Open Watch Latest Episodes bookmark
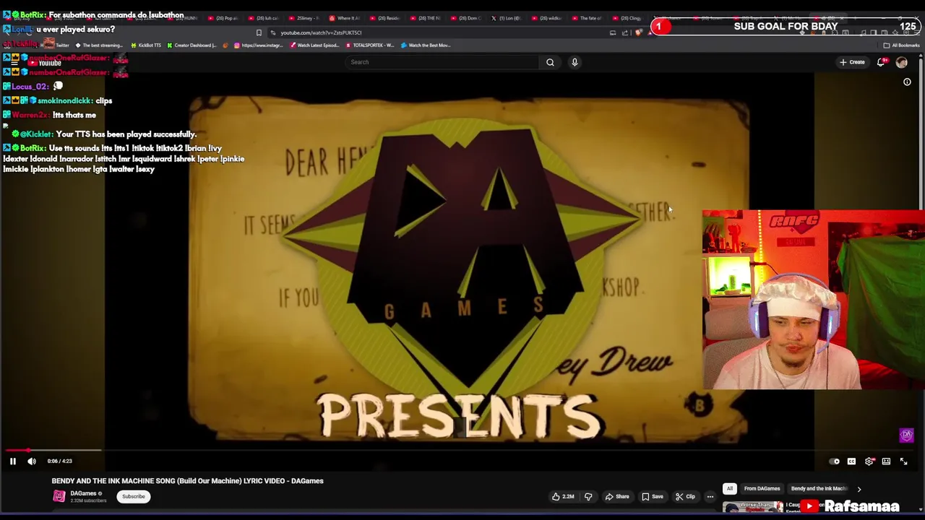This screenshot has height=520, width=925. coord(314,45)
